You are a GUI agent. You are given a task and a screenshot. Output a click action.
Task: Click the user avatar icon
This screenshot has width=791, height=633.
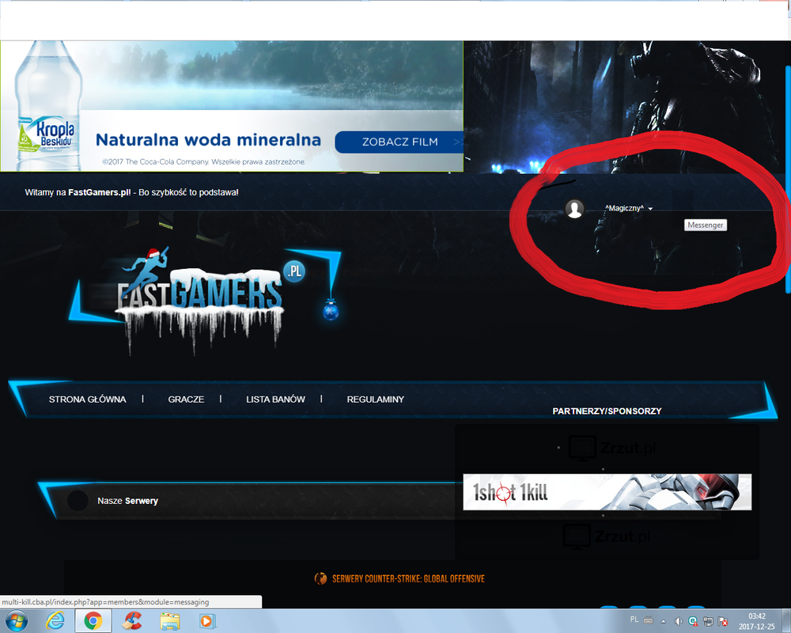[x=575, y=209]
